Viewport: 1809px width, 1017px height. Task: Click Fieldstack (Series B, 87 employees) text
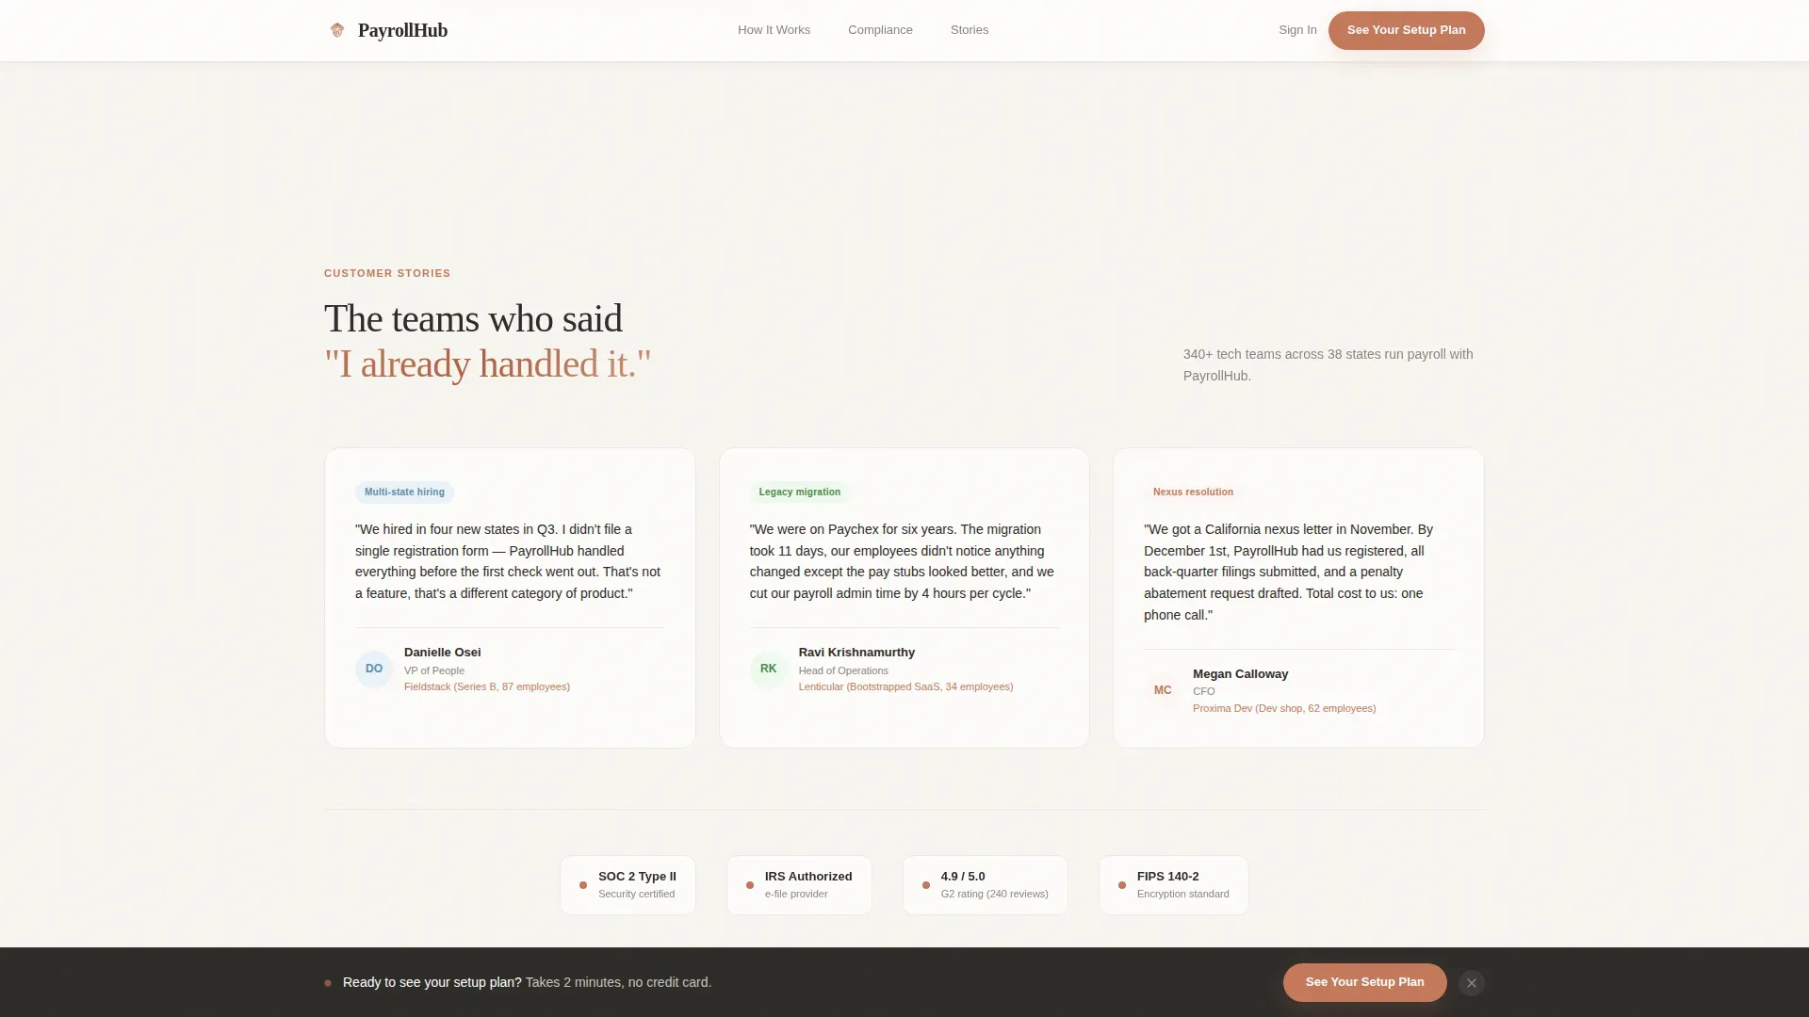[487, 686]
